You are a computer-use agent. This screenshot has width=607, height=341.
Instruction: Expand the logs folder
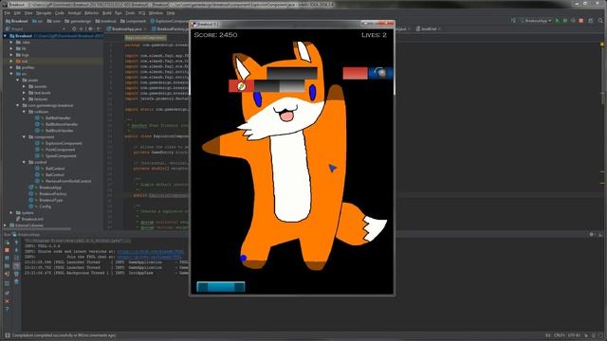(11, 55)
